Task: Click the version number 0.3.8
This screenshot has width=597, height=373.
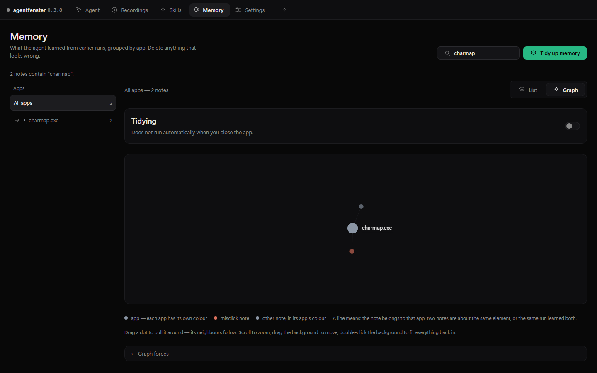Action: pos(55,10)
